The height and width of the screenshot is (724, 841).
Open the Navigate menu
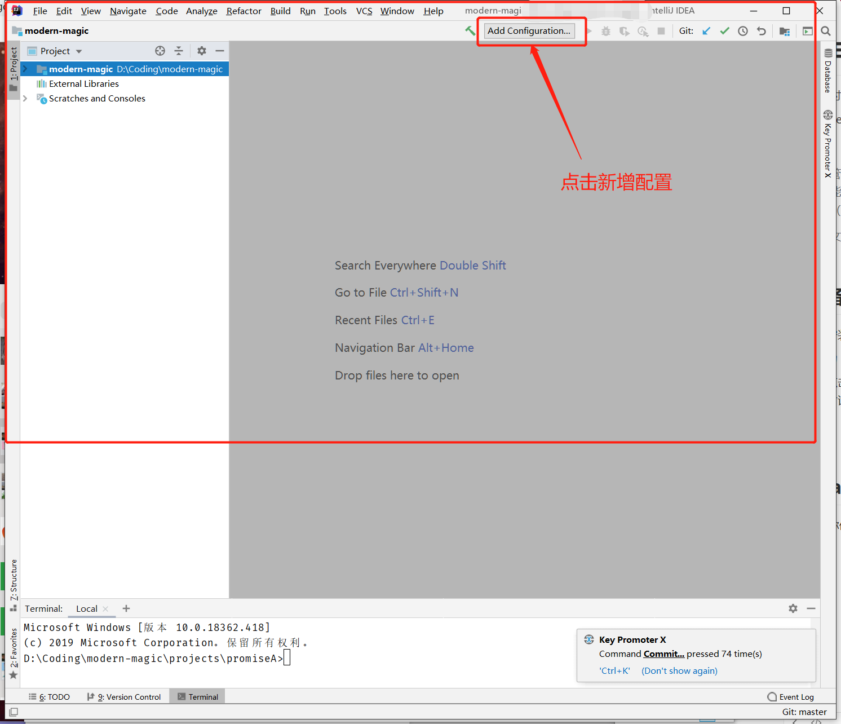pos(128,11)
